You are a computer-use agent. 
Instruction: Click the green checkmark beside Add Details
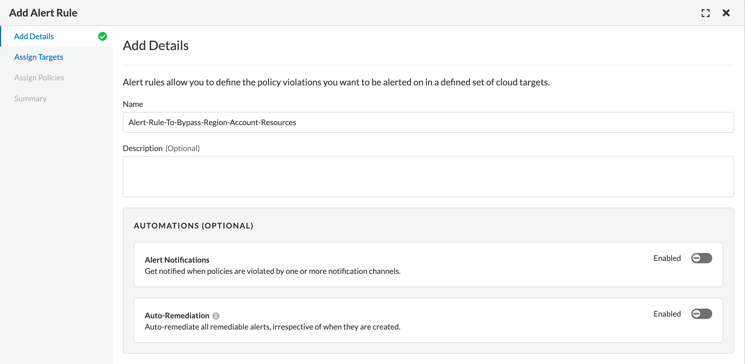coord(103,36)
